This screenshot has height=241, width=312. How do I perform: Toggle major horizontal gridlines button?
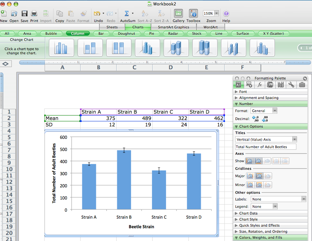[259, 176]
